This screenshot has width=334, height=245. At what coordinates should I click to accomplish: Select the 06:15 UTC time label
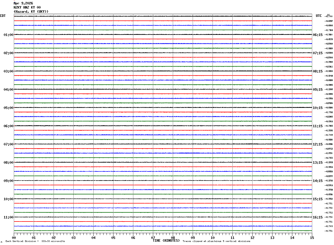click(317, 35)
